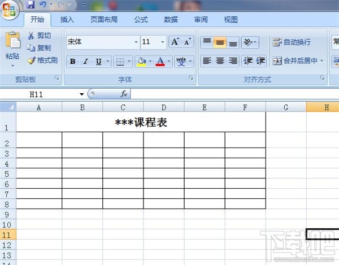Center text horizontally

[x=220, y=60]
